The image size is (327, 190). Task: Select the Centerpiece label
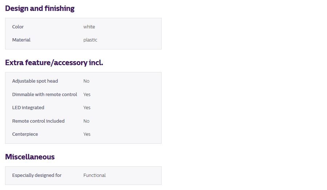[x=25, y=134]
